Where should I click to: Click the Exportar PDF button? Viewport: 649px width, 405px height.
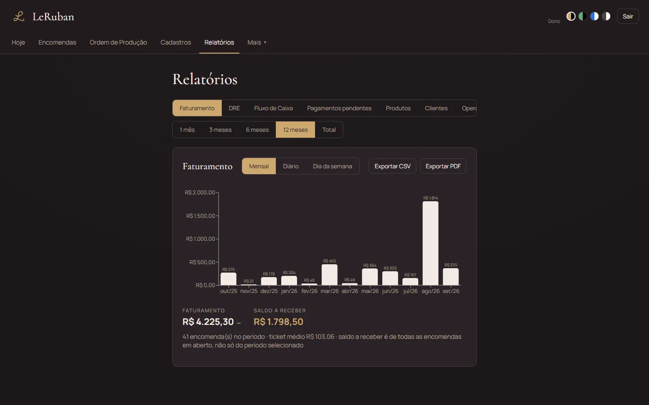point(443,166)
